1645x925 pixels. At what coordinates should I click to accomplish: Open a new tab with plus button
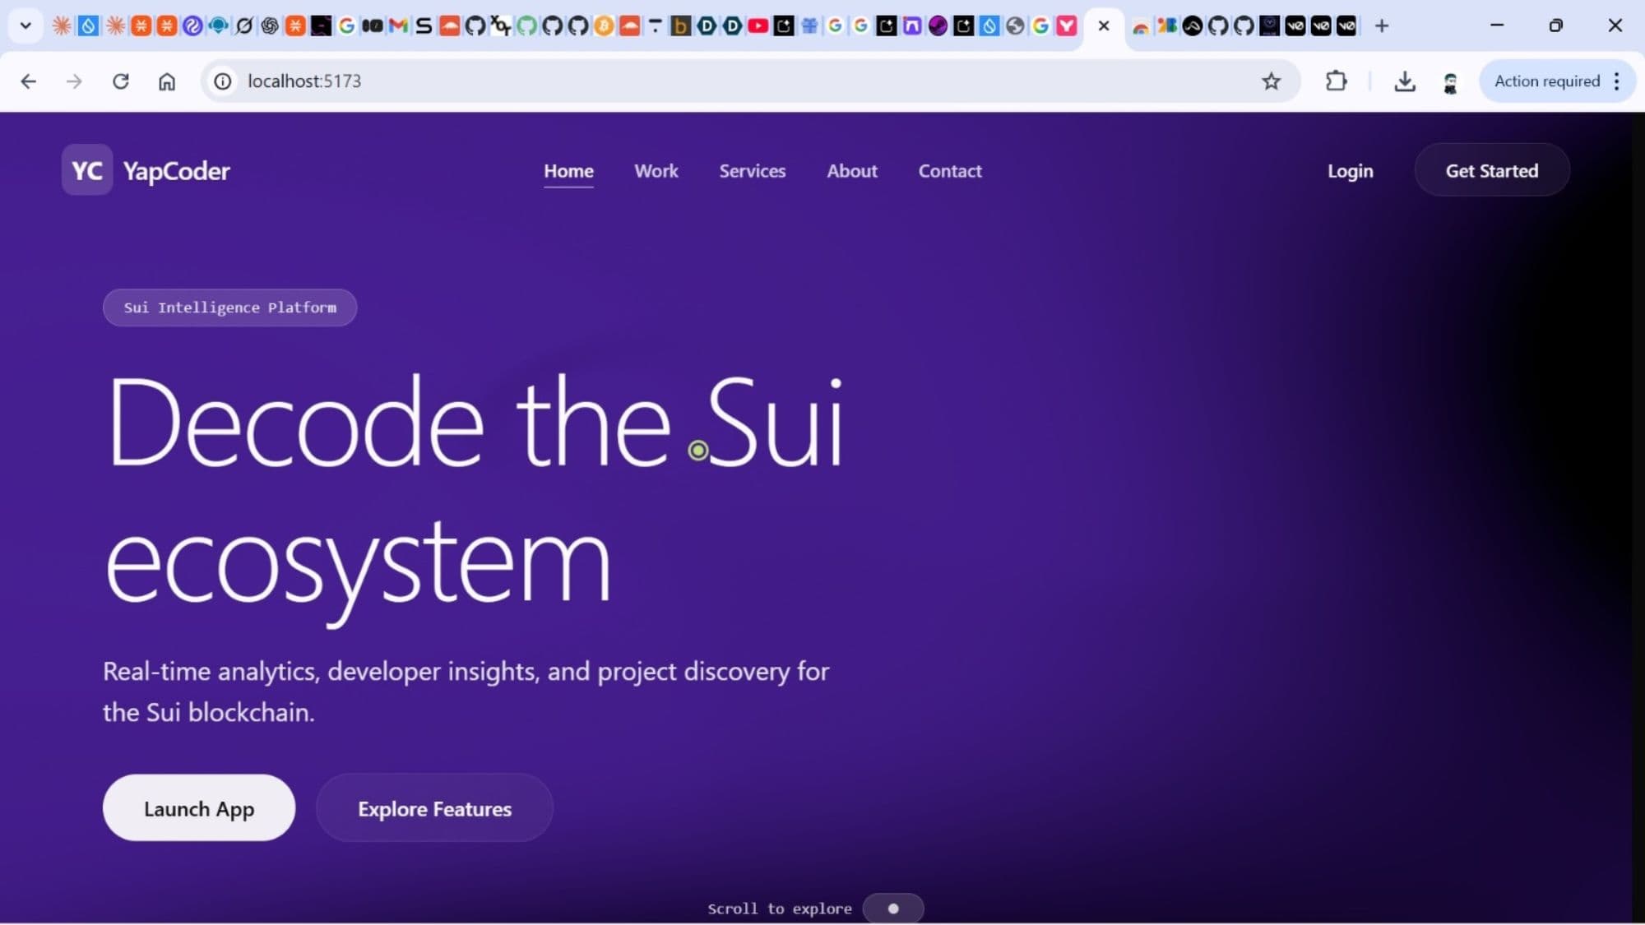1382,26
